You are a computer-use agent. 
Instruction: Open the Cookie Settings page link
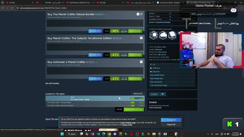128,122
